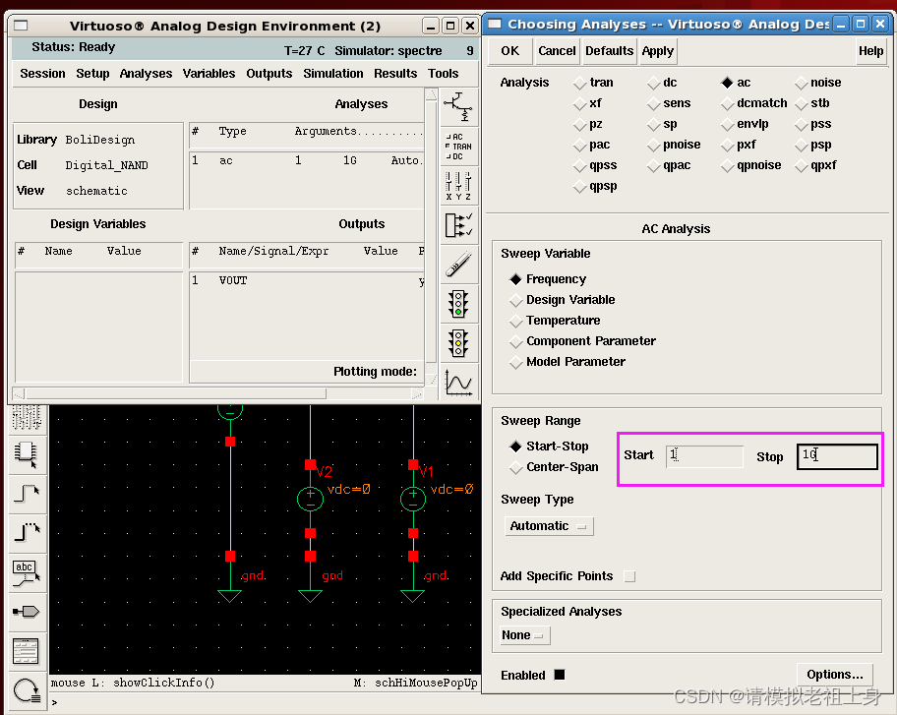Open the Results menu
897x715 pixels.
395,74
